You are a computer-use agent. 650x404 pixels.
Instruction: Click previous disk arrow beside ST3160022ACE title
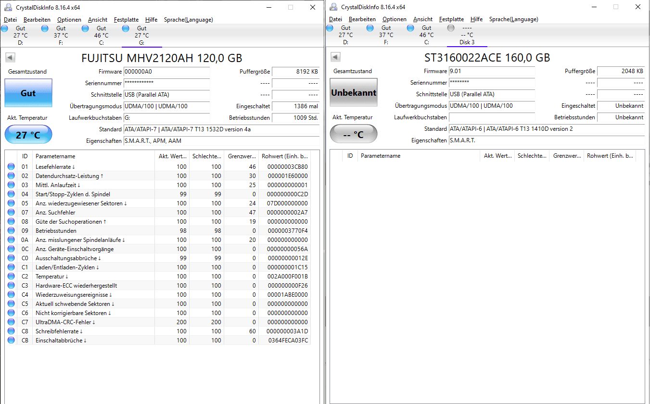click(335, 57)
